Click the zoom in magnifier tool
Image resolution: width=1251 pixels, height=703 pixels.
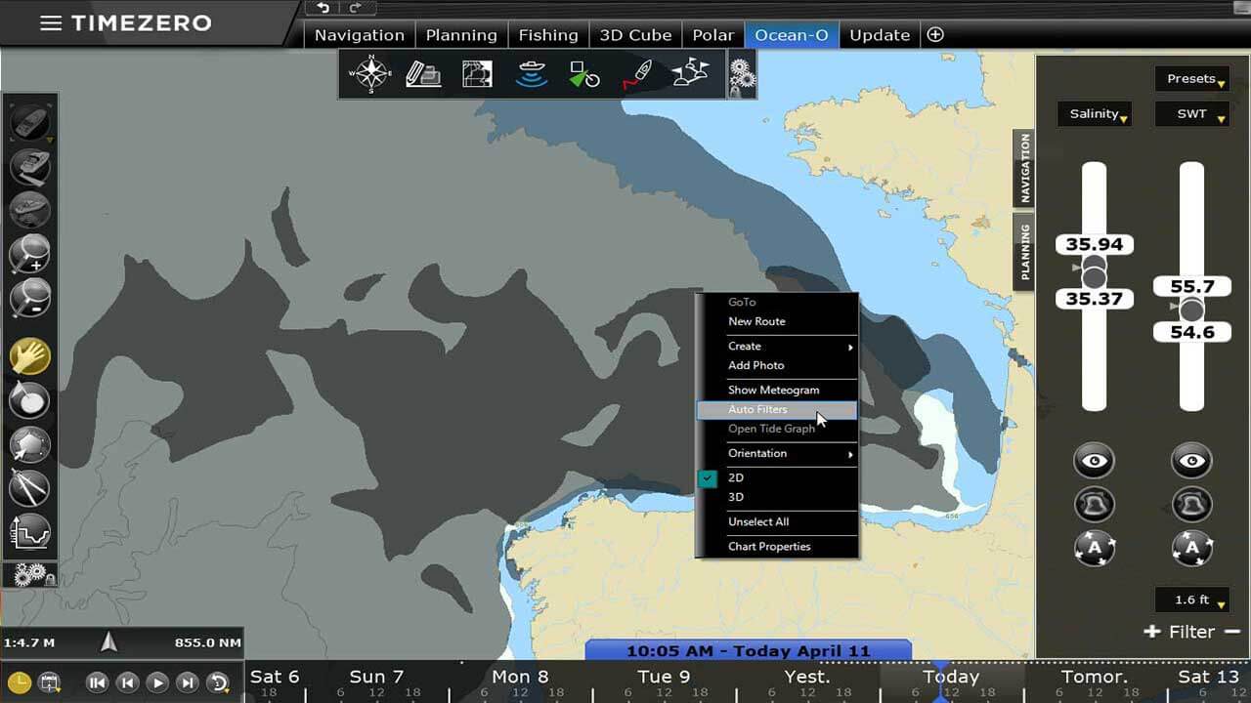pos(29,254)
